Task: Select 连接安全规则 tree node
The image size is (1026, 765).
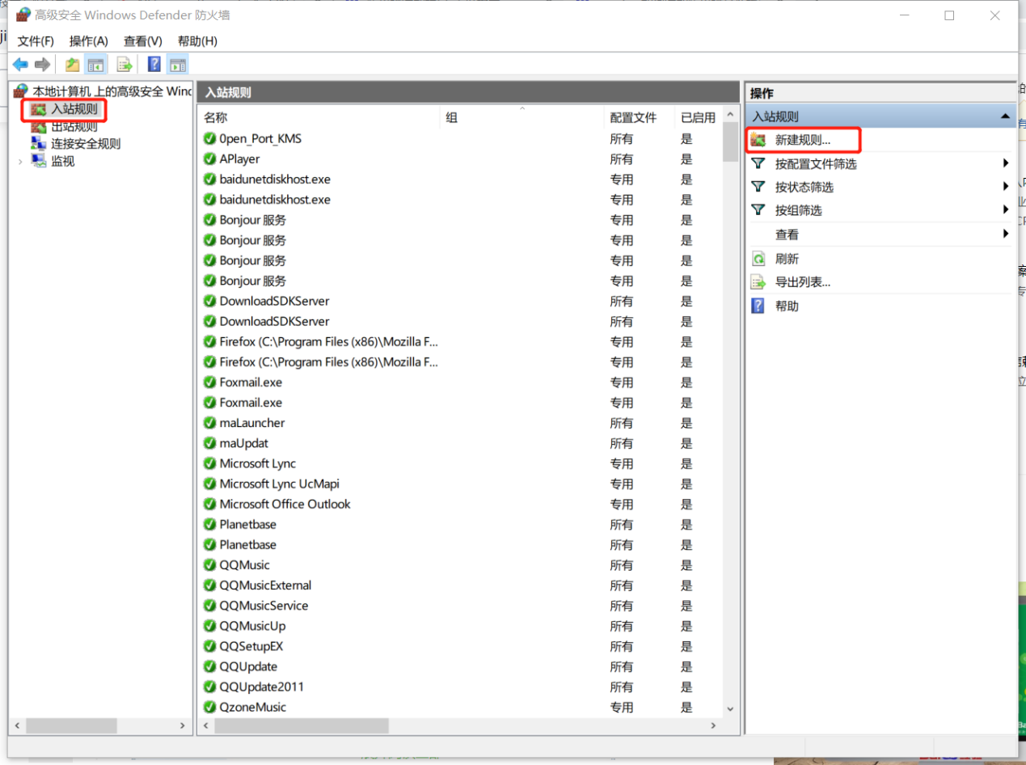Action: point(86,144)
